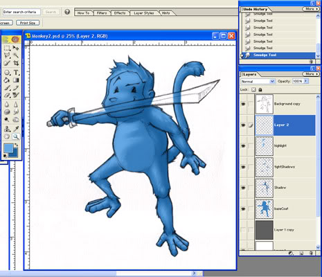Reset to default black and white colors

tap(5, 156)
